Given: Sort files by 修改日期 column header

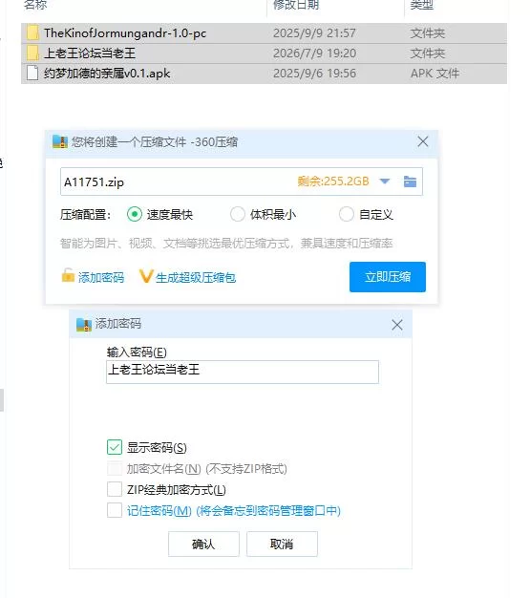Looking at the screenshot, I should pyautogui.click(x=296, y=5).
